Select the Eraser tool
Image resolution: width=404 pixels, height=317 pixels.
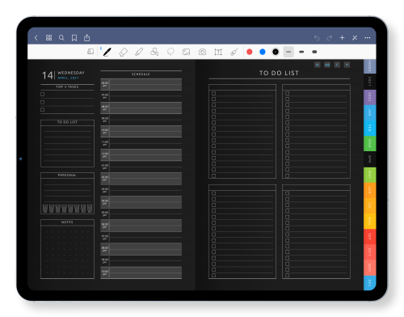tap(123, 52)
